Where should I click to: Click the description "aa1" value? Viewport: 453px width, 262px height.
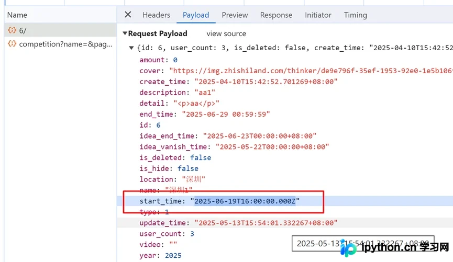pyautogui.click(x=205, y=93)
